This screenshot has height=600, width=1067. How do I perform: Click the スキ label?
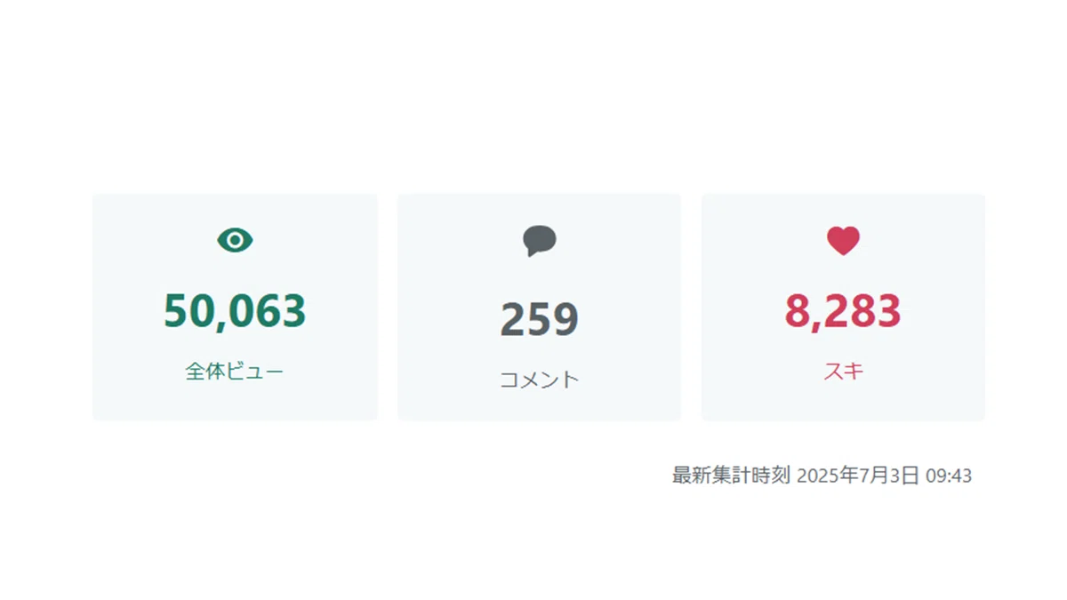point(843,372)
